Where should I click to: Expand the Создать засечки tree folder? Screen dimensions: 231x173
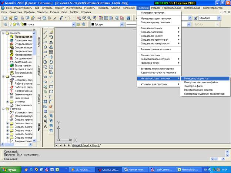click(x=7, y=127)
